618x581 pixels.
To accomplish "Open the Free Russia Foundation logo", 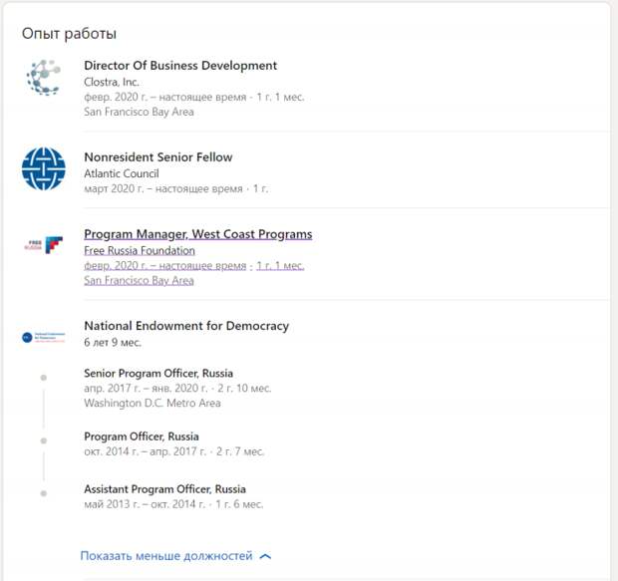I will click(x=43, y=245).
